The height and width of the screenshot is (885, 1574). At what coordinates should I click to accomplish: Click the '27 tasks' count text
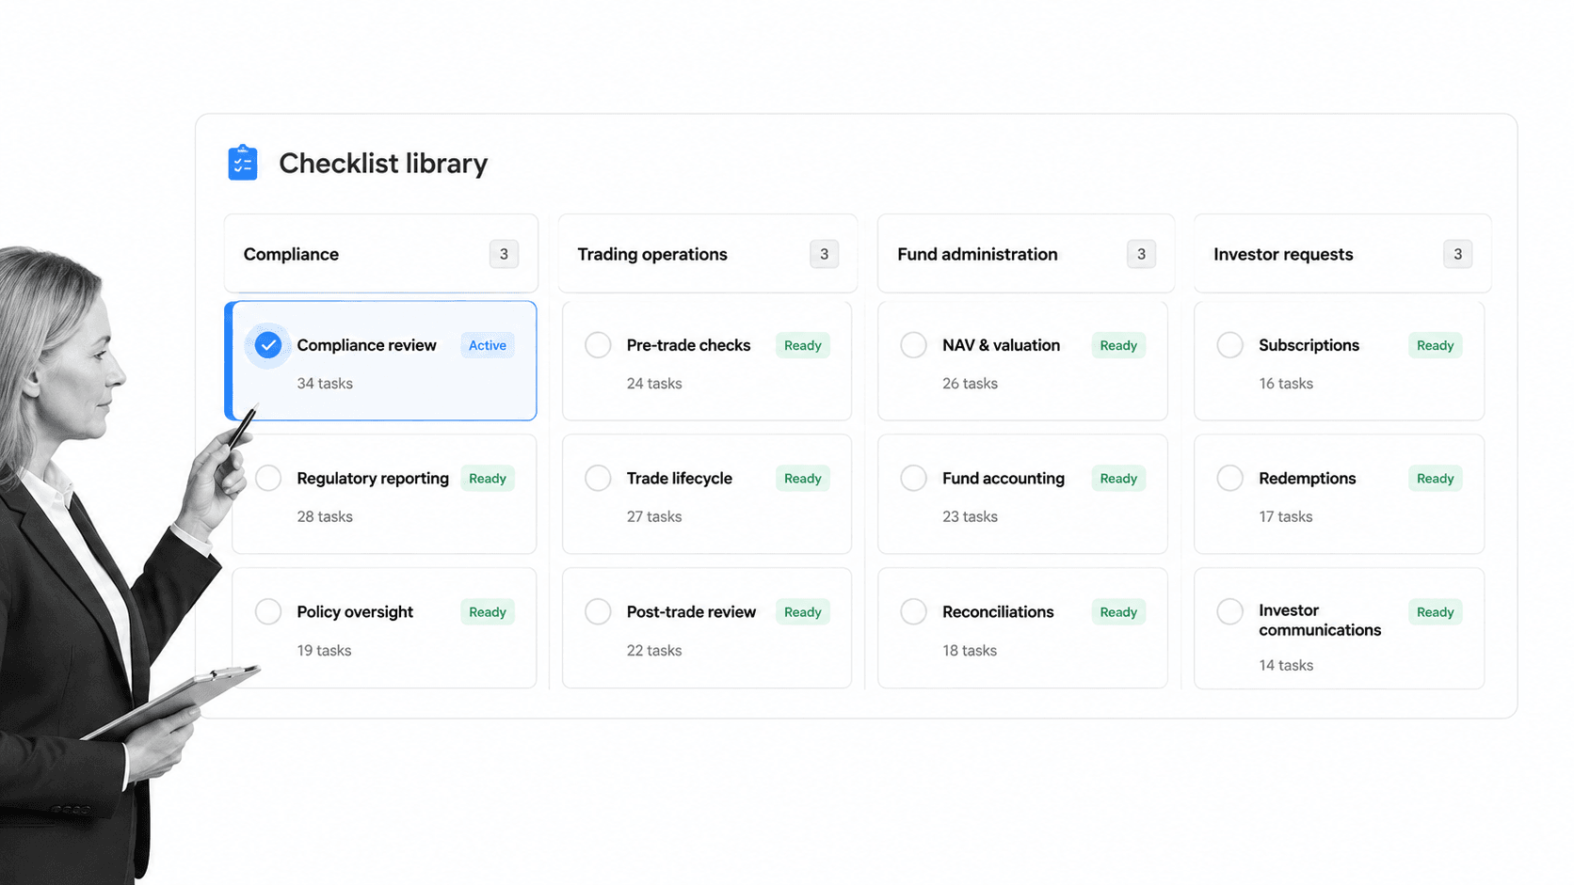[654, 516]
